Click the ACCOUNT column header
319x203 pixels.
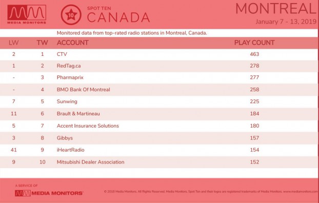coord(73,43)
